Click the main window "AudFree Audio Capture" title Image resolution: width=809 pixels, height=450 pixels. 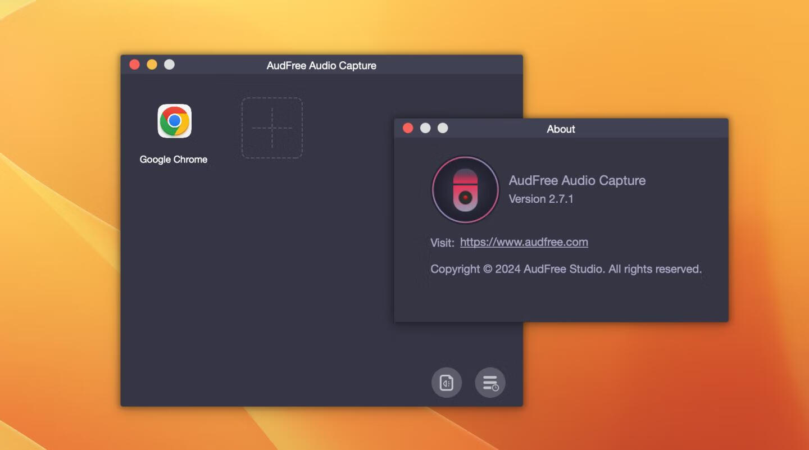[x=321, y=66]
